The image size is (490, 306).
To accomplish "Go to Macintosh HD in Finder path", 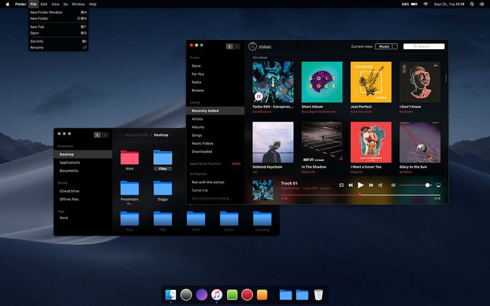I will [136, 135].
